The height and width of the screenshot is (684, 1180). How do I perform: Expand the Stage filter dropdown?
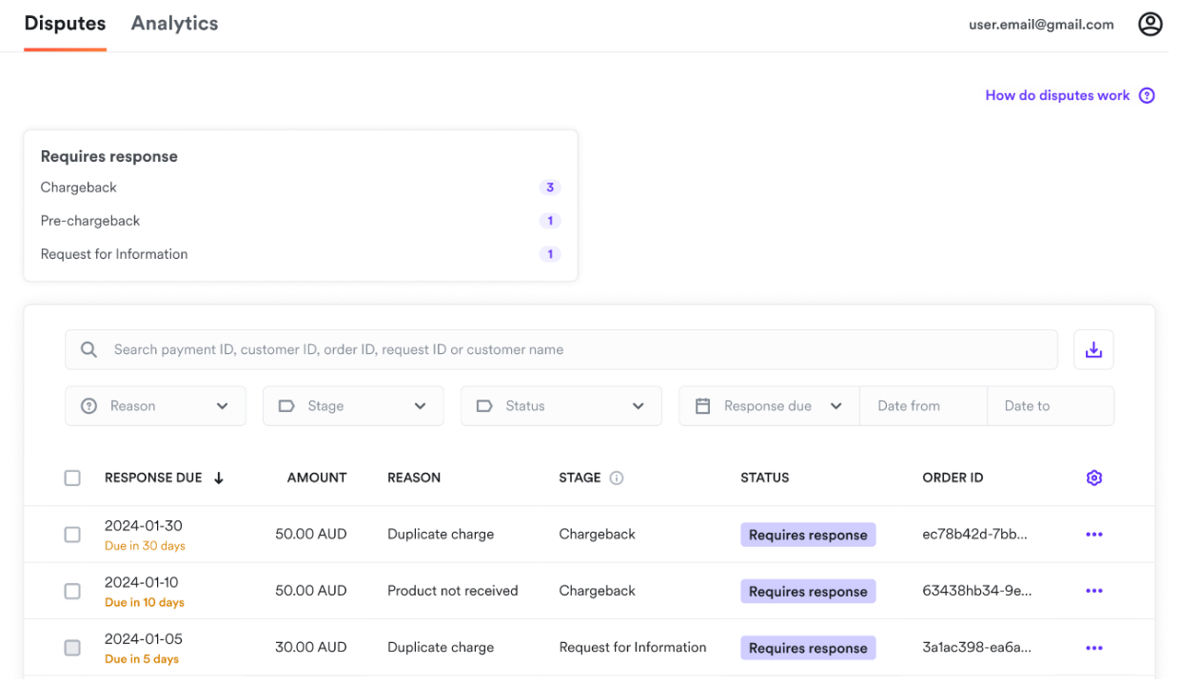pyautogui.click(x=353, y=405)
